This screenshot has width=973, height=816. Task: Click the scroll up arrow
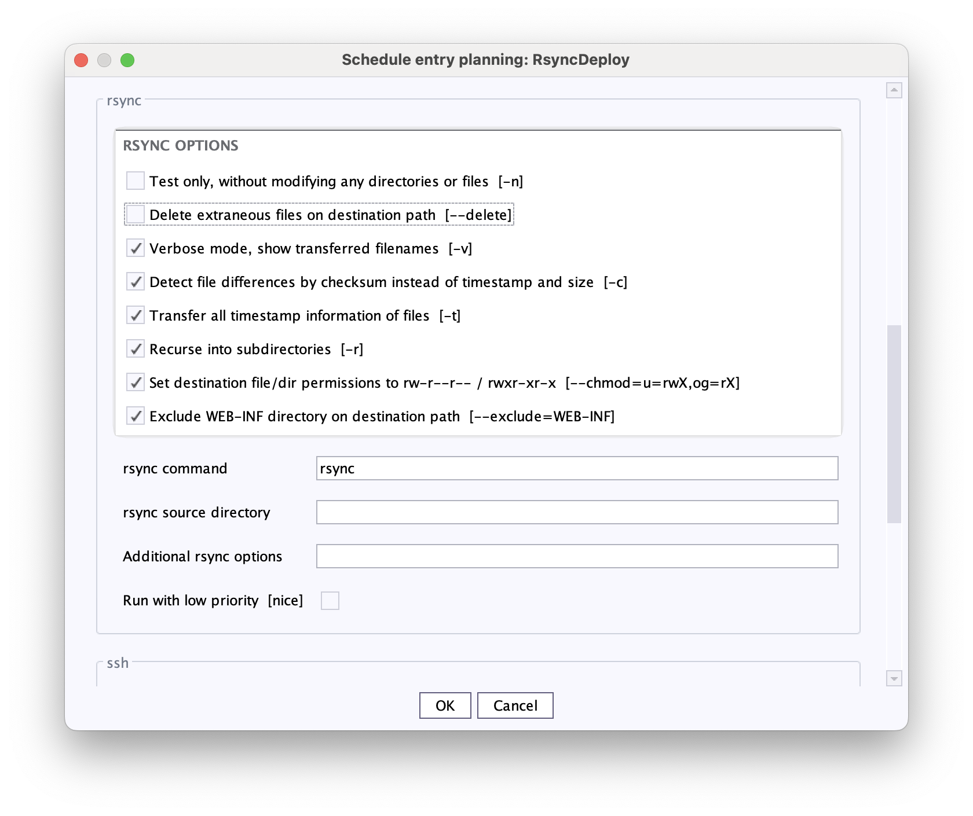pos(894,90)
